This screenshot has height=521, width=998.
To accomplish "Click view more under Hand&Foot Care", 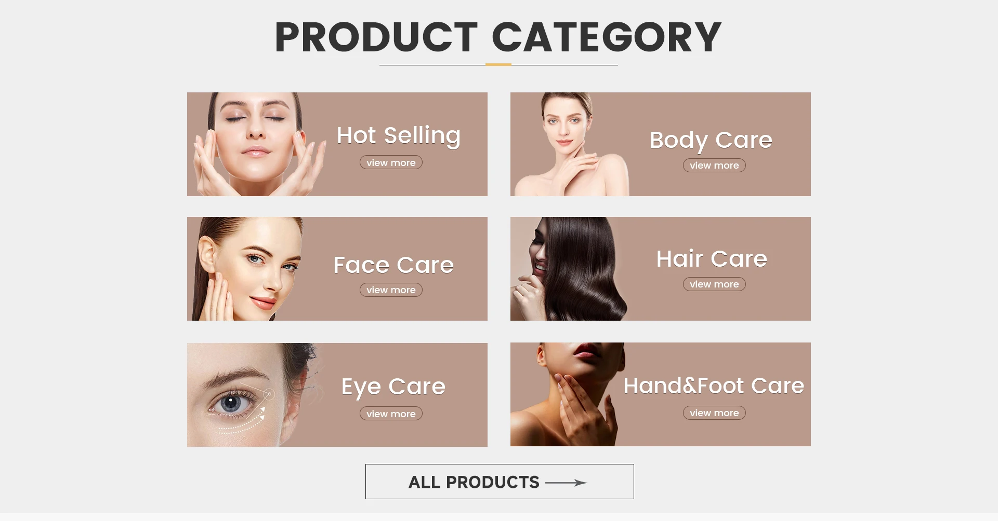I will (x=714, y=413).
